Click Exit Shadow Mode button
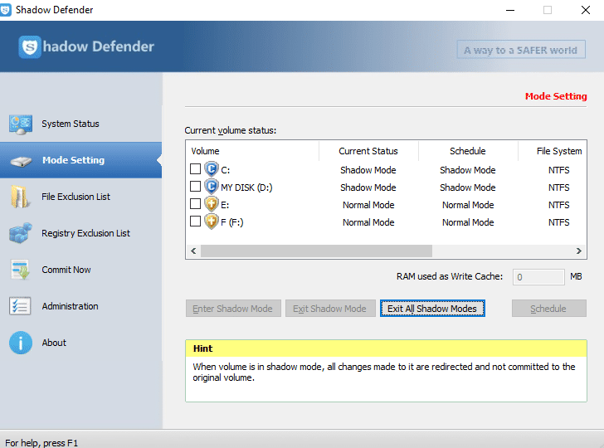 330,309
